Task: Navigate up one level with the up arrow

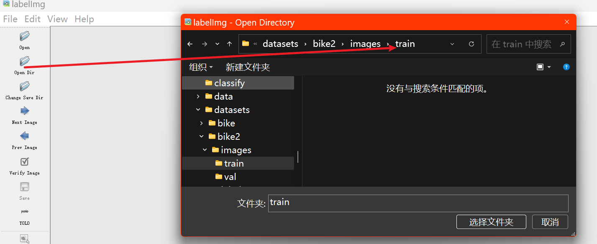Action: click(x=229, y=44)
